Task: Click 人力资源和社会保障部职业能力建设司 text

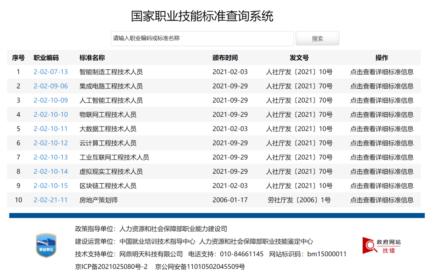Action: click(173, 229)
